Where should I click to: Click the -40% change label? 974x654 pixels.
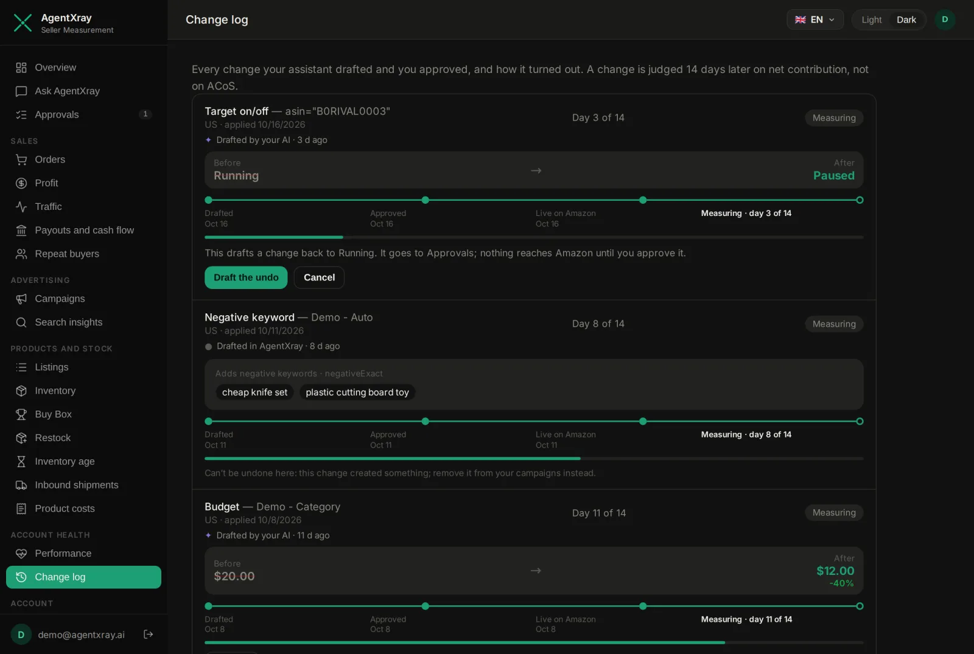pos(841,583)
